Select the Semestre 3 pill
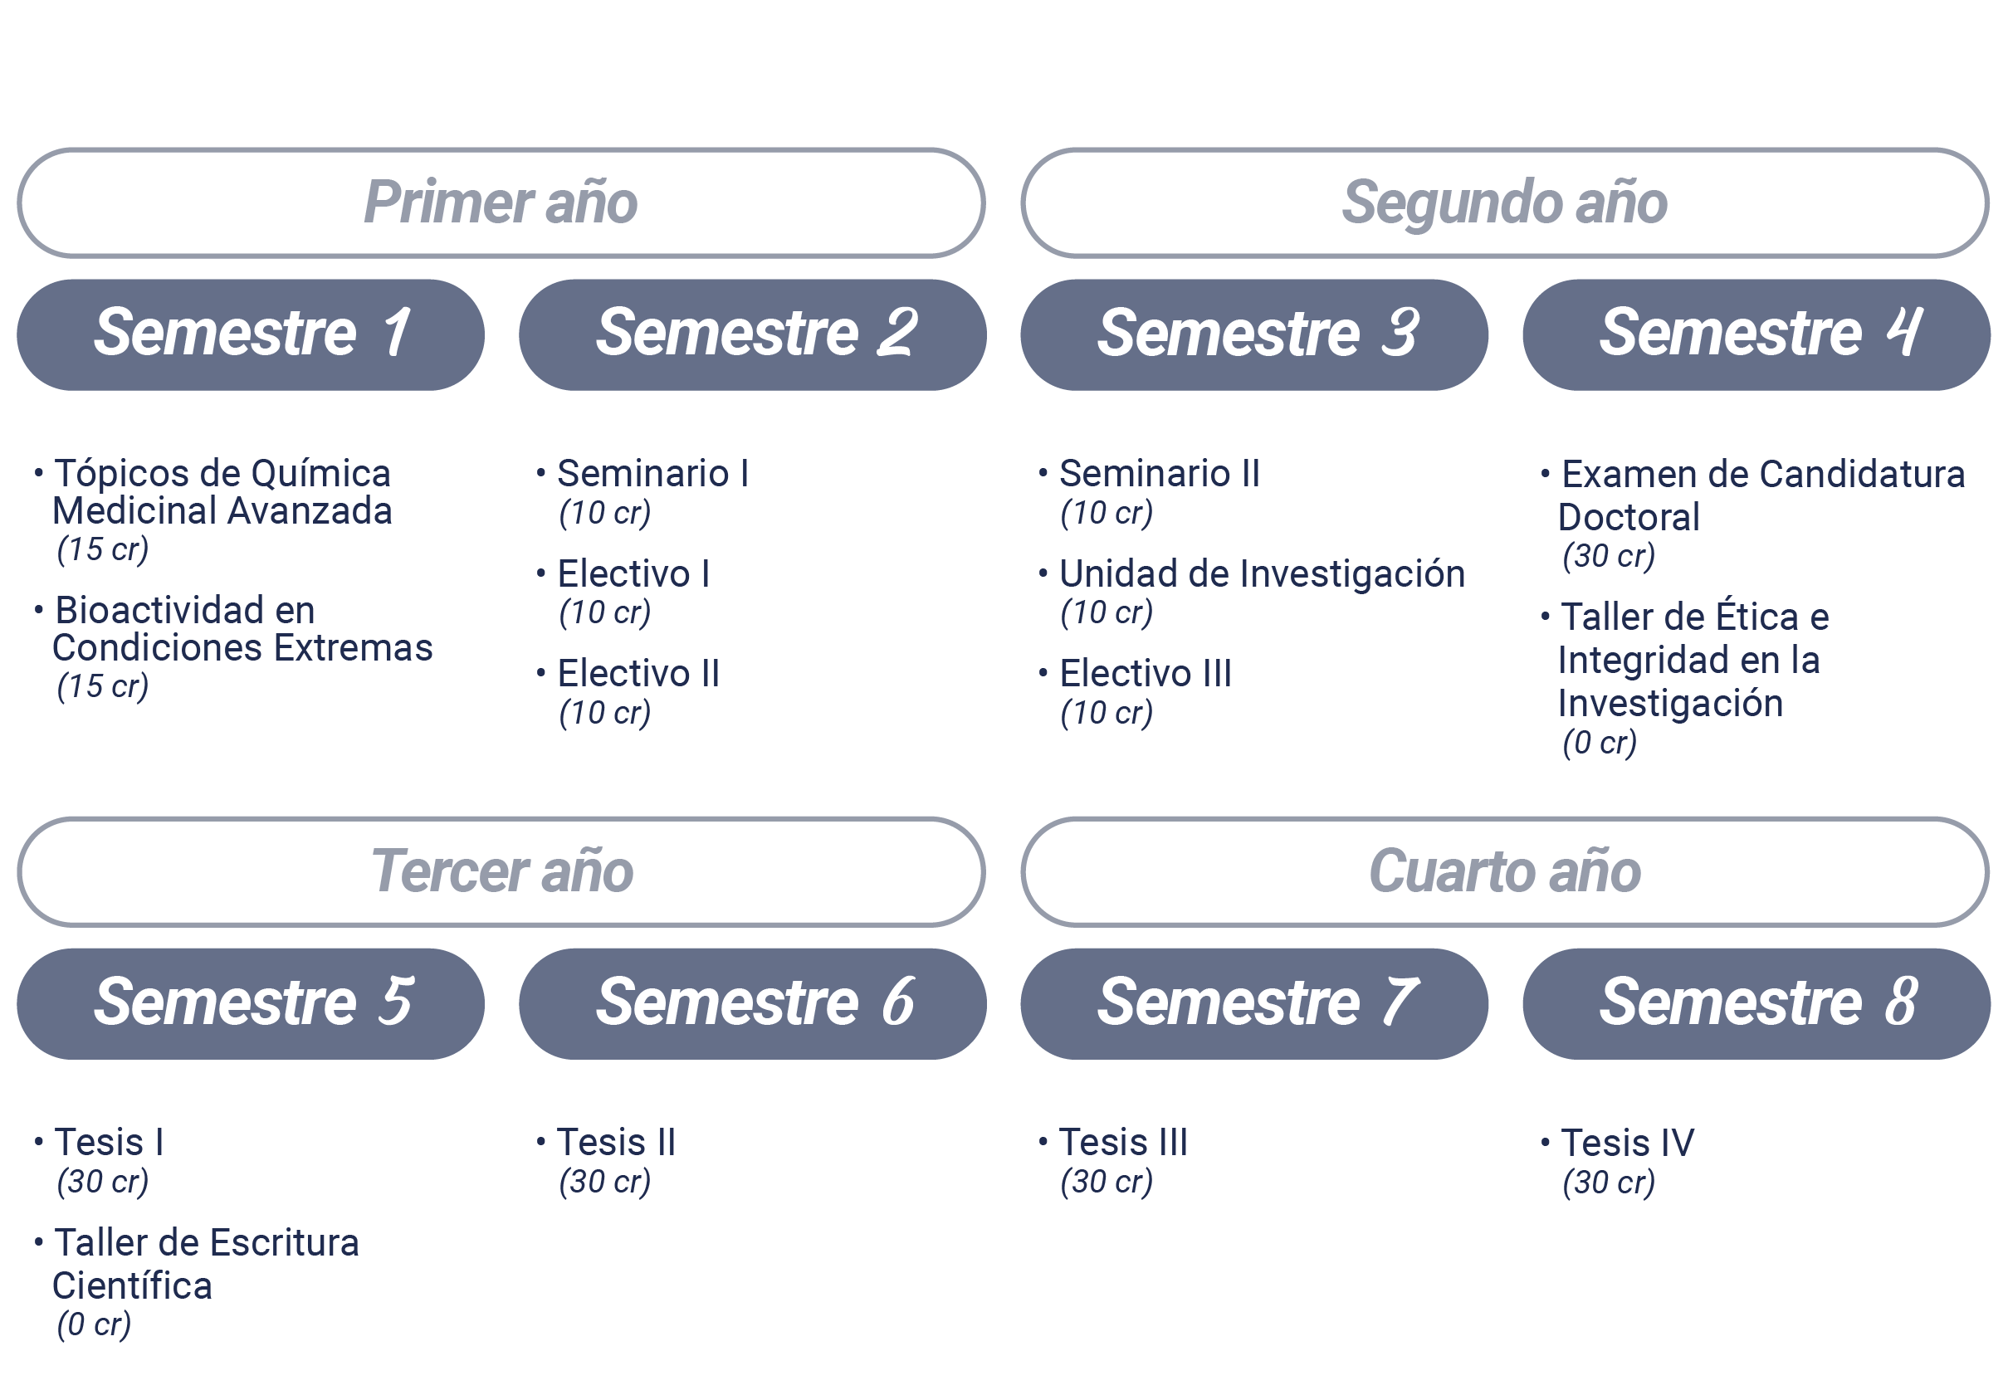 [x=1254, y=334]
